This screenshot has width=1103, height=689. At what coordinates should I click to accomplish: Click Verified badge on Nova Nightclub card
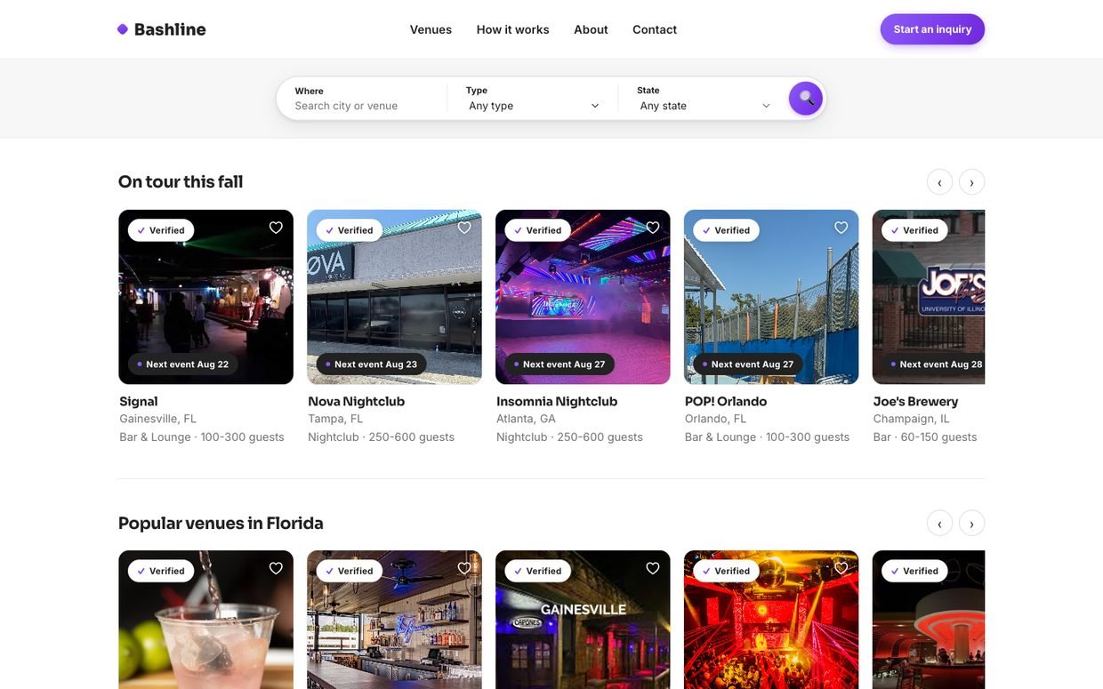click(350, 230)
